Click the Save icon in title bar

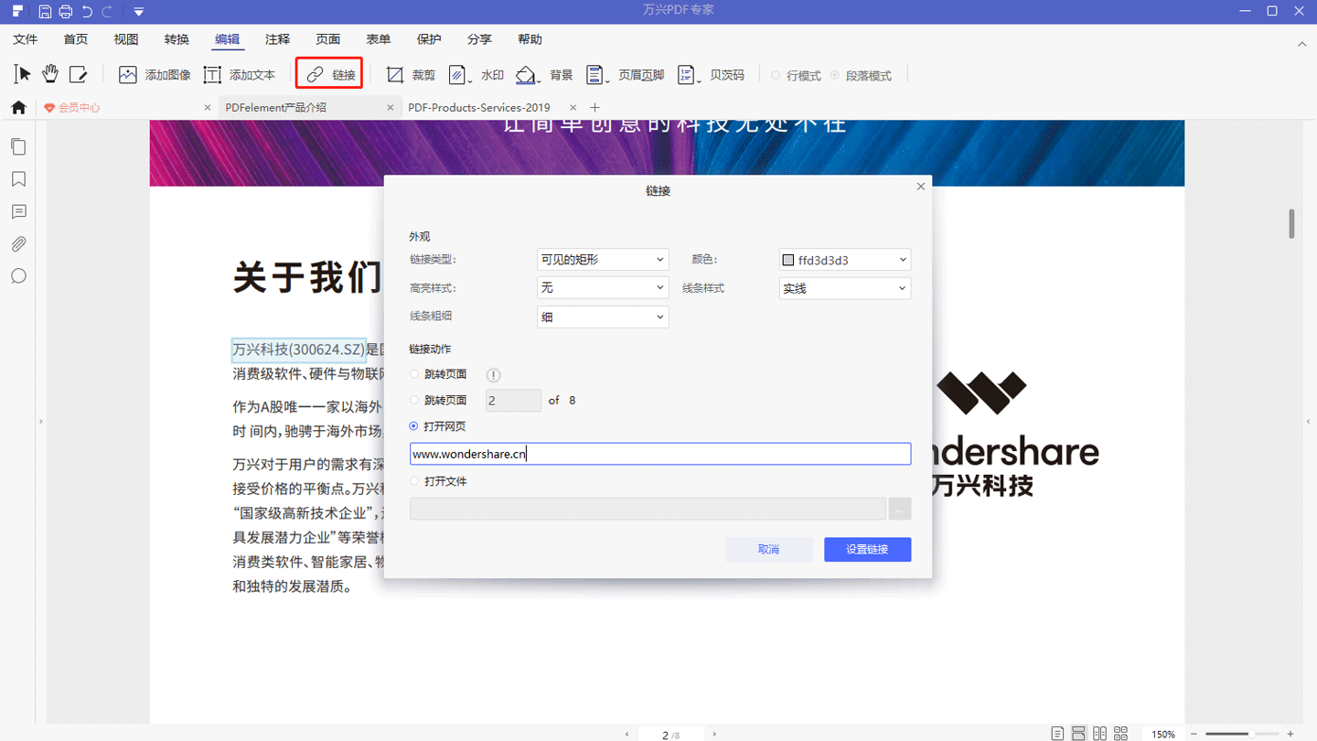(45, 11)
